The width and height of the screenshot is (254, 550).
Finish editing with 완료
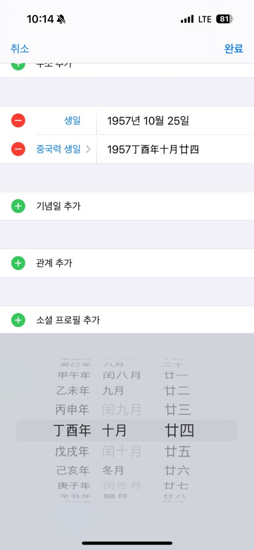click(x=234, y=49)
